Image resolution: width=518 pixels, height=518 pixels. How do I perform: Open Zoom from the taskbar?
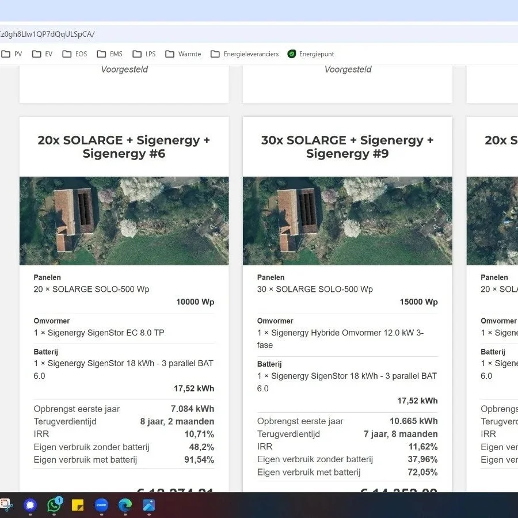coord(101,505)
